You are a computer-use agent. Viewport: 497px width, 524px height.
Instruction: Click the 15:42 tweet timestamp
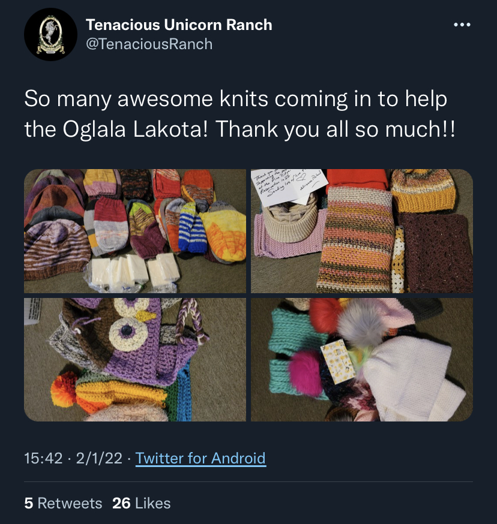pos(43,458)
